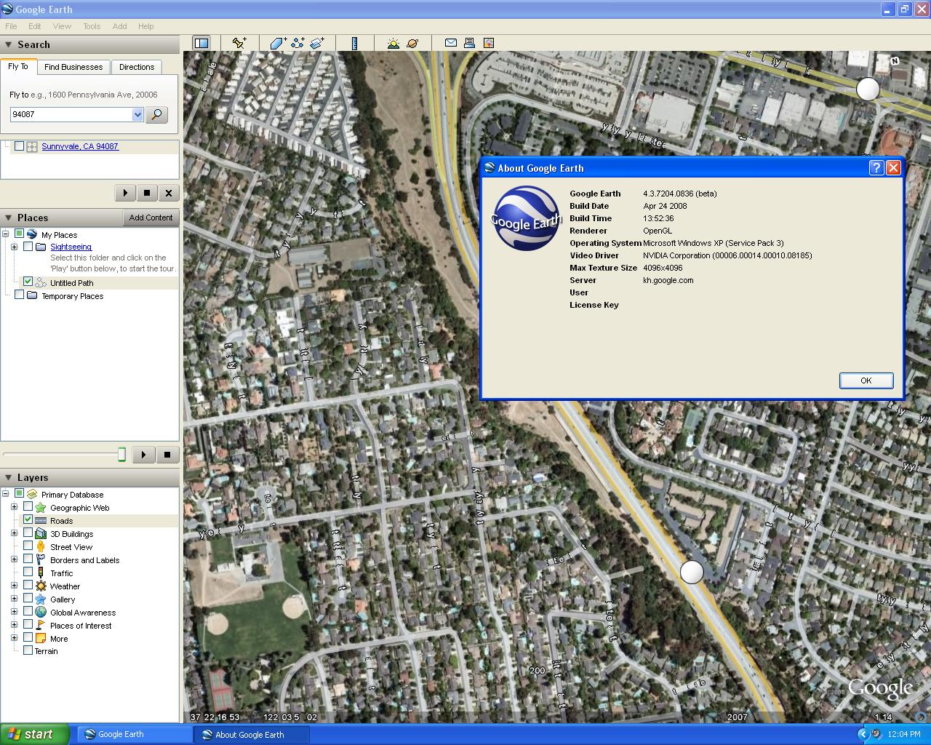Click the white circle marker near top-right road
Screen dimensions: 931x745
pyautogui.click(x=868, y=89)
